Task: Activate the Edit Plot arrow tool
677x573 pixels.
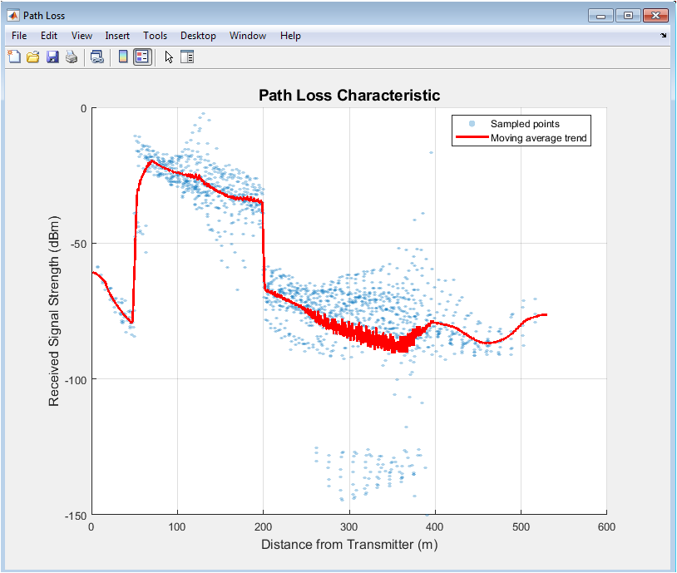Action: coord(169,57)
